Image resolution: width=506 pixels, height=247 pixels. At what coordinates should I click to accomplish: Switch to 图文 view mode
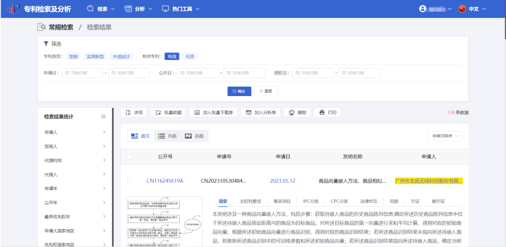coord(141,136)
